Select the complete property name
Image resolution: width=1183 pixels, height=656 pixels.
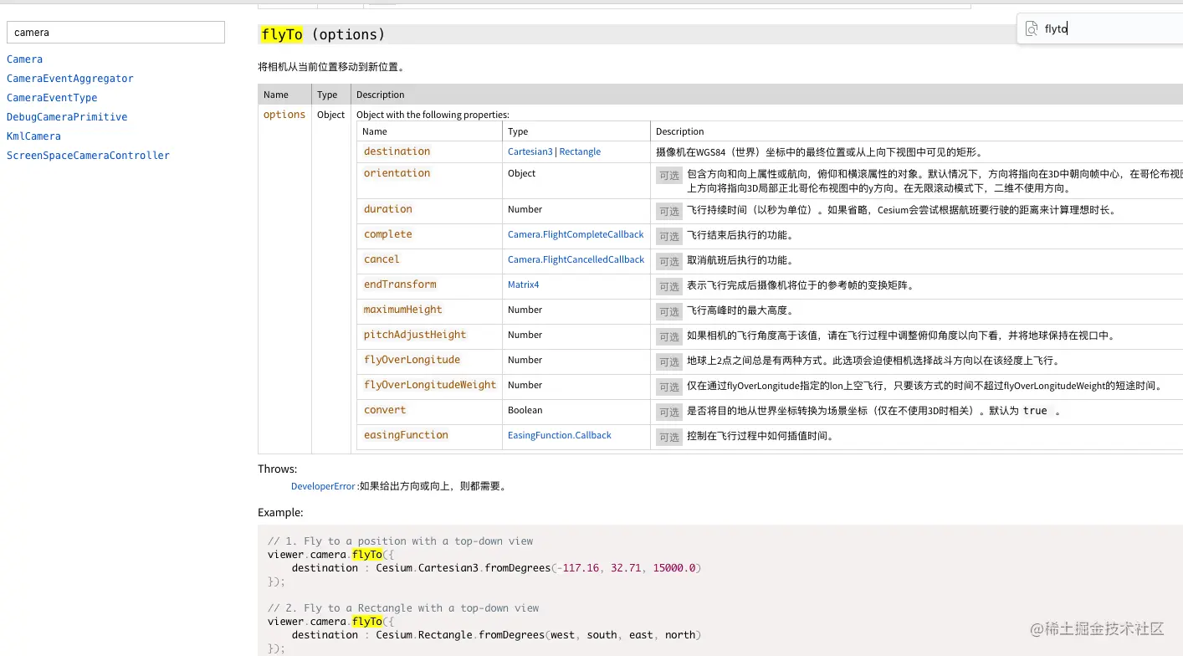point(388,234)
